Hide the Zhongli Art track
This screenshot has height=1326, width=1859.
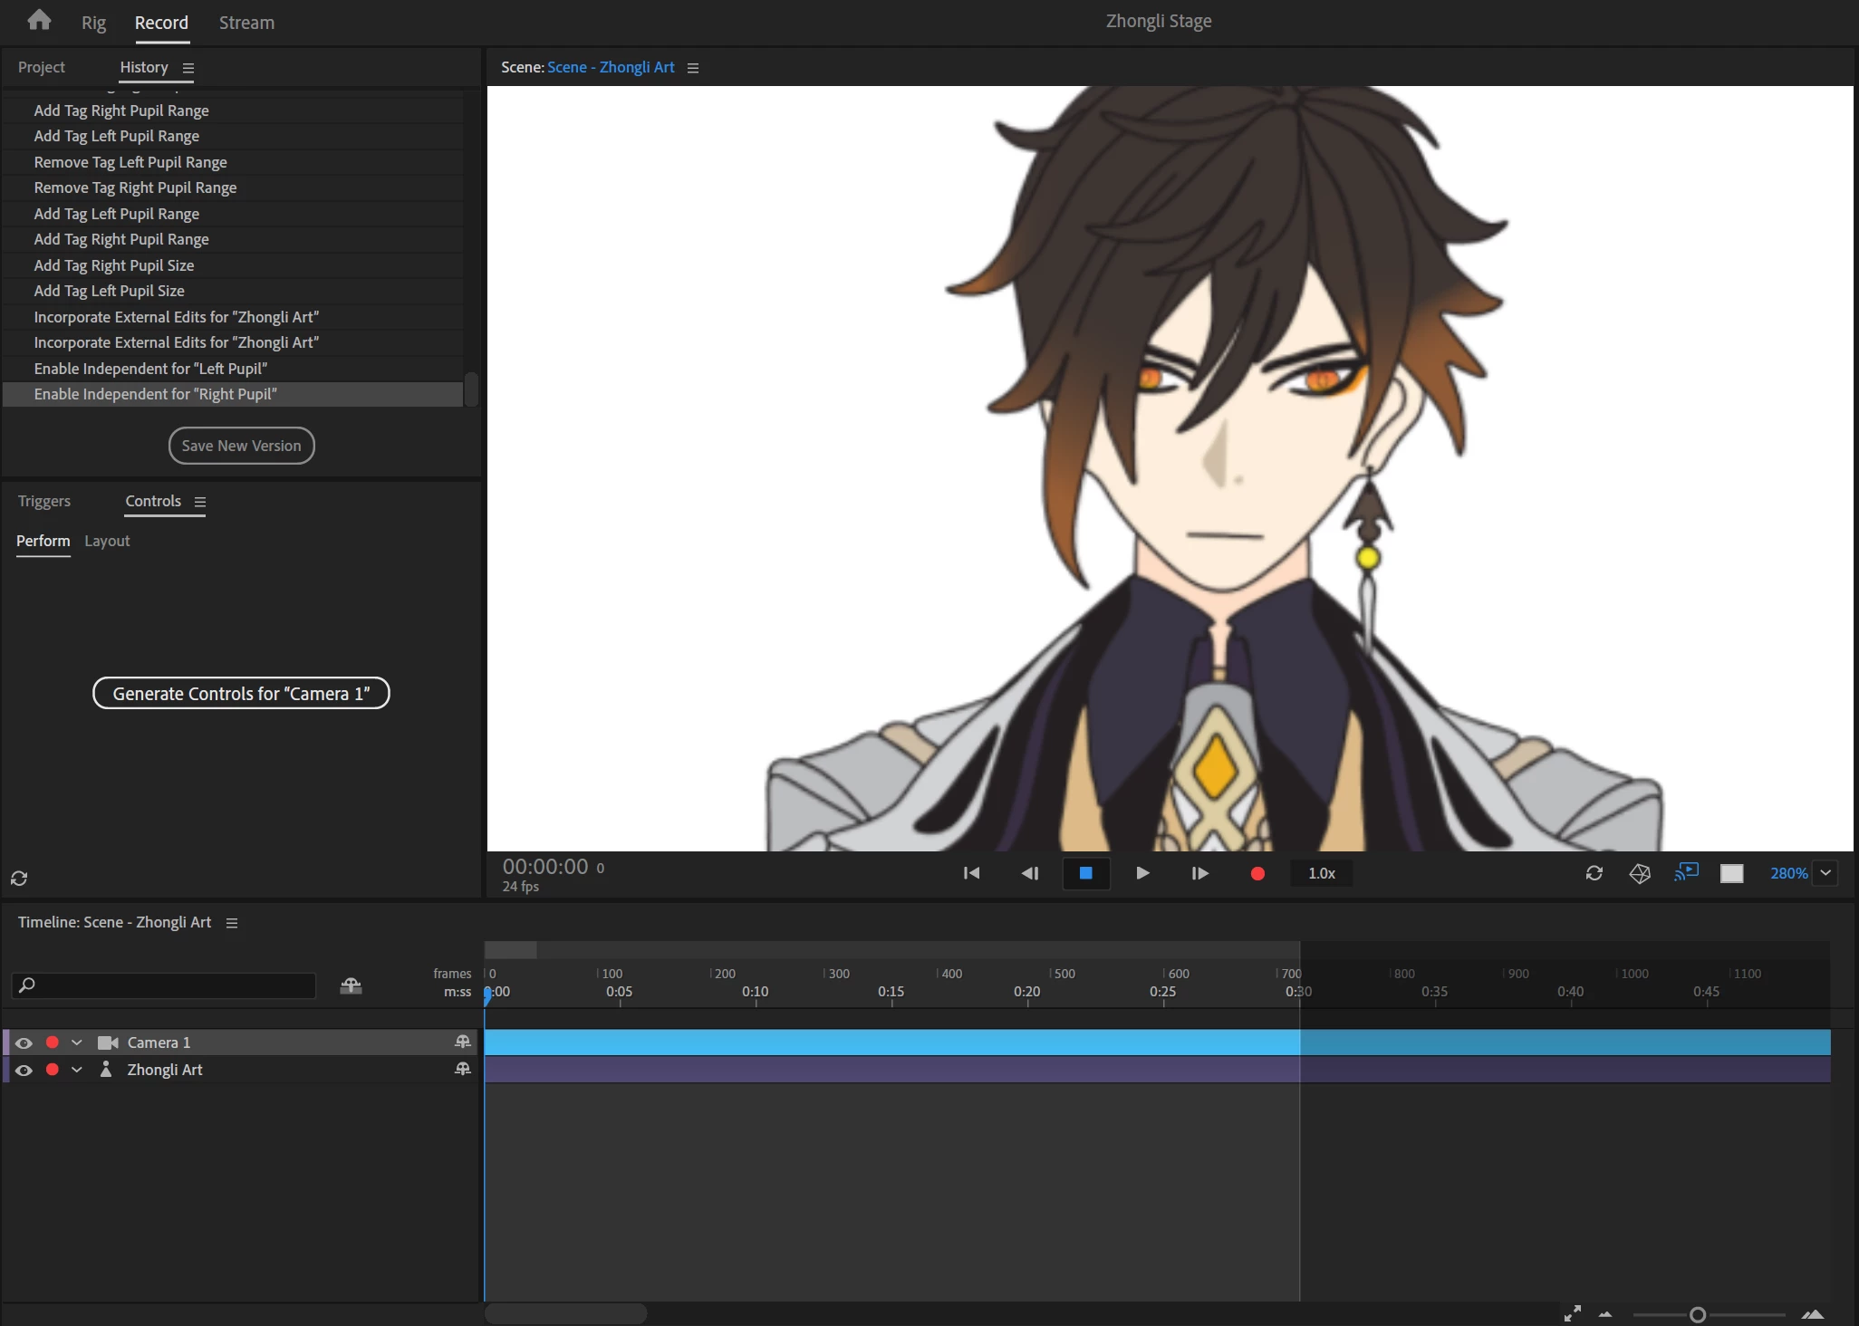[24, 1070]
